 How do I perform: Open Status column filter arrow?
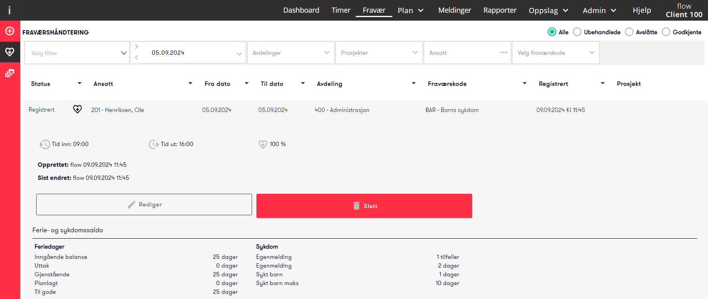(x=80, y=83)
